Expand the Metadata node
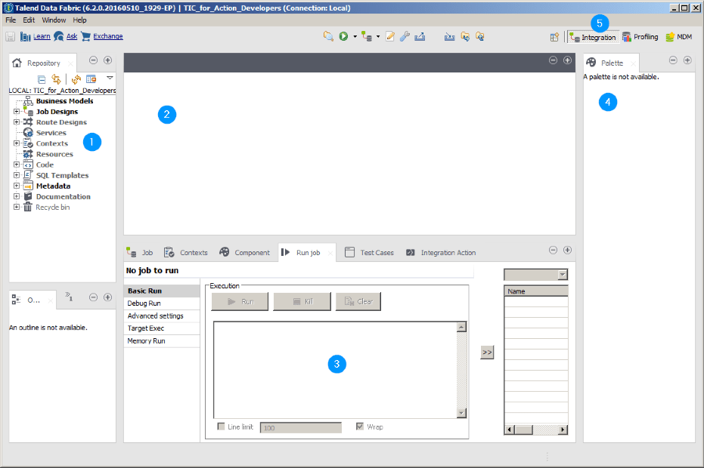The height and width of the screenshot is (468, 704). 17,186
